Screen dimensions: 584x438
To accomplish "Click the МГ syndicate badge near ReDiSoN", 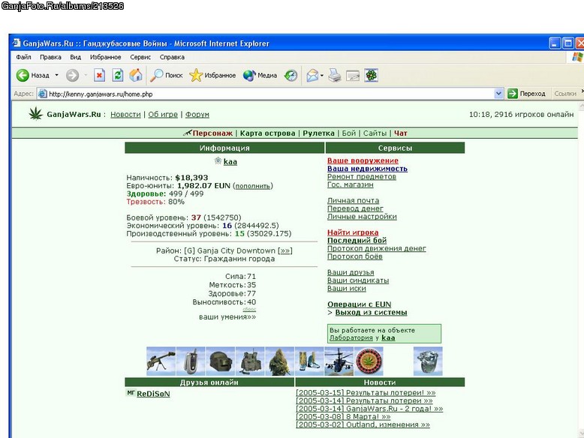I will [x=131, y=392].
